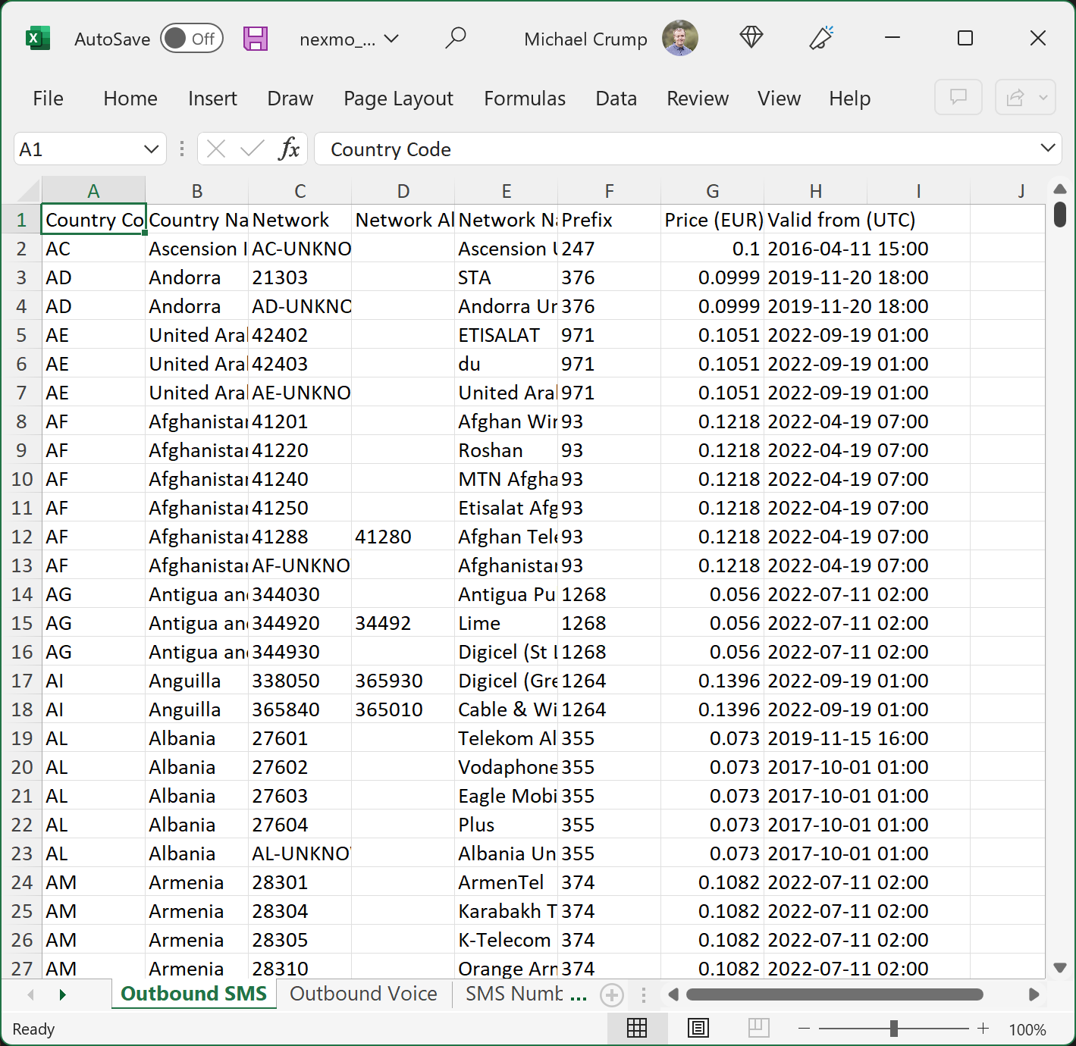Select cell with Network header
This screenshot has width=1076, height=1046.
pos(300,220)
